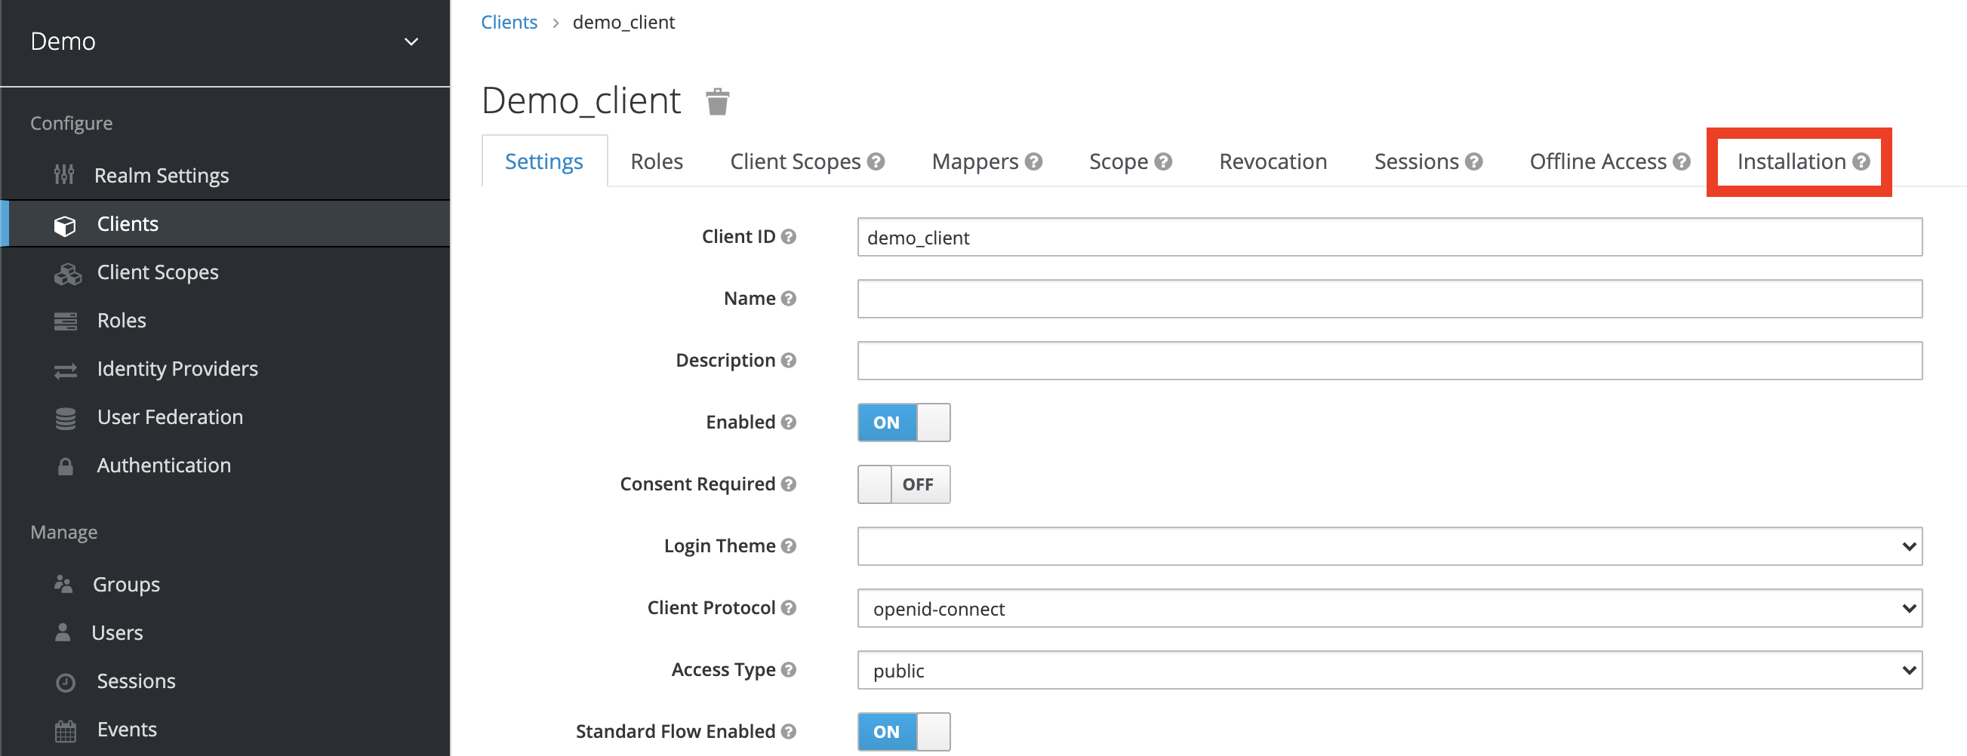Switch to the Settings tab
Viewport: 1967px width, 756px height.
tap(543, 162)
